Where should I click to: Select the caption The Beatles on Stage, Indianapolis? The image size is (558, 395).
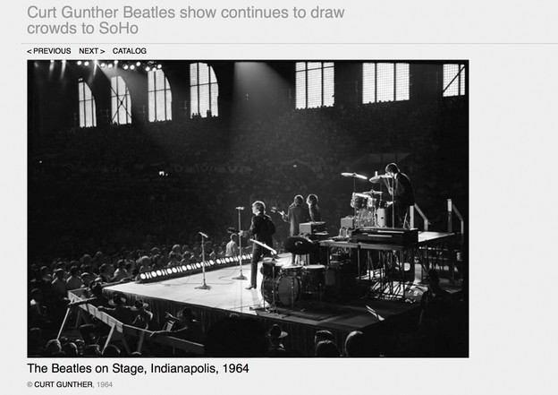click(x=138, y=368)
